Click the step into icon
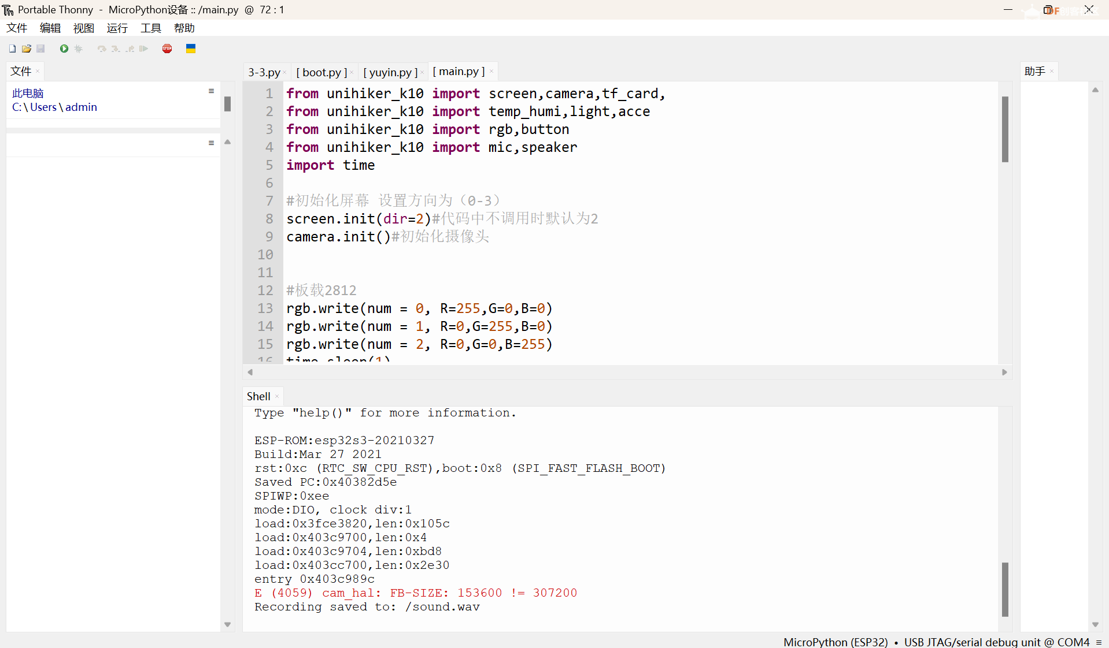The width and height of the screenshot is (1109, 648). pos(116,49)
